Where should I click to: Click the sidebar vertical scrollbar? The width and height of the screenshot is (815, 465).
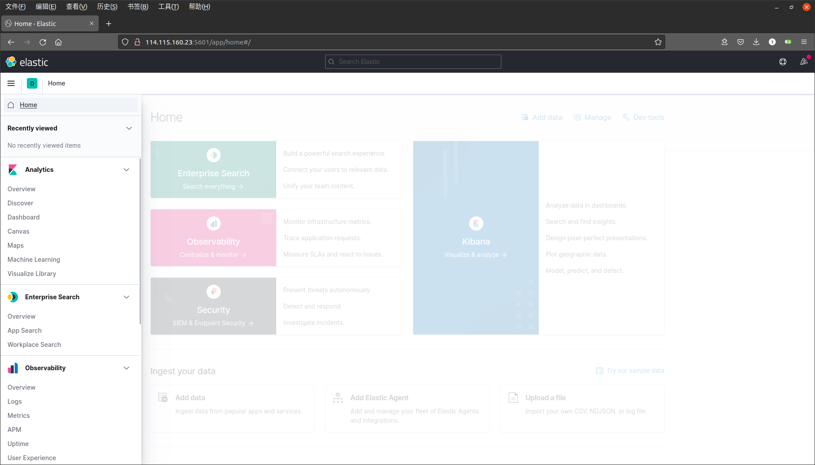(x=140, y=242)
